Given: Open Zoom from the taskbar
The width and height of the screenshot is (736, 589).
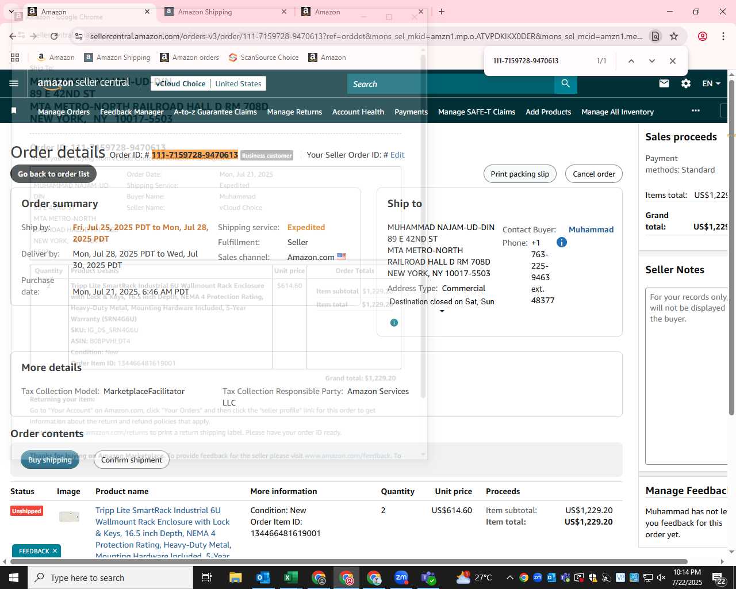Looking at the screenshot, I should click(x=401, y=577).
